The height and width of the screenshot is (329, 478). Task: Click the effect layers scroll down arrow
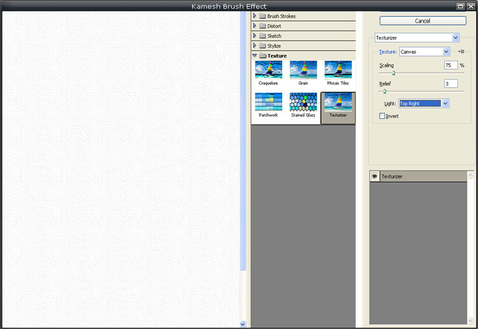(x=470, y=321)
